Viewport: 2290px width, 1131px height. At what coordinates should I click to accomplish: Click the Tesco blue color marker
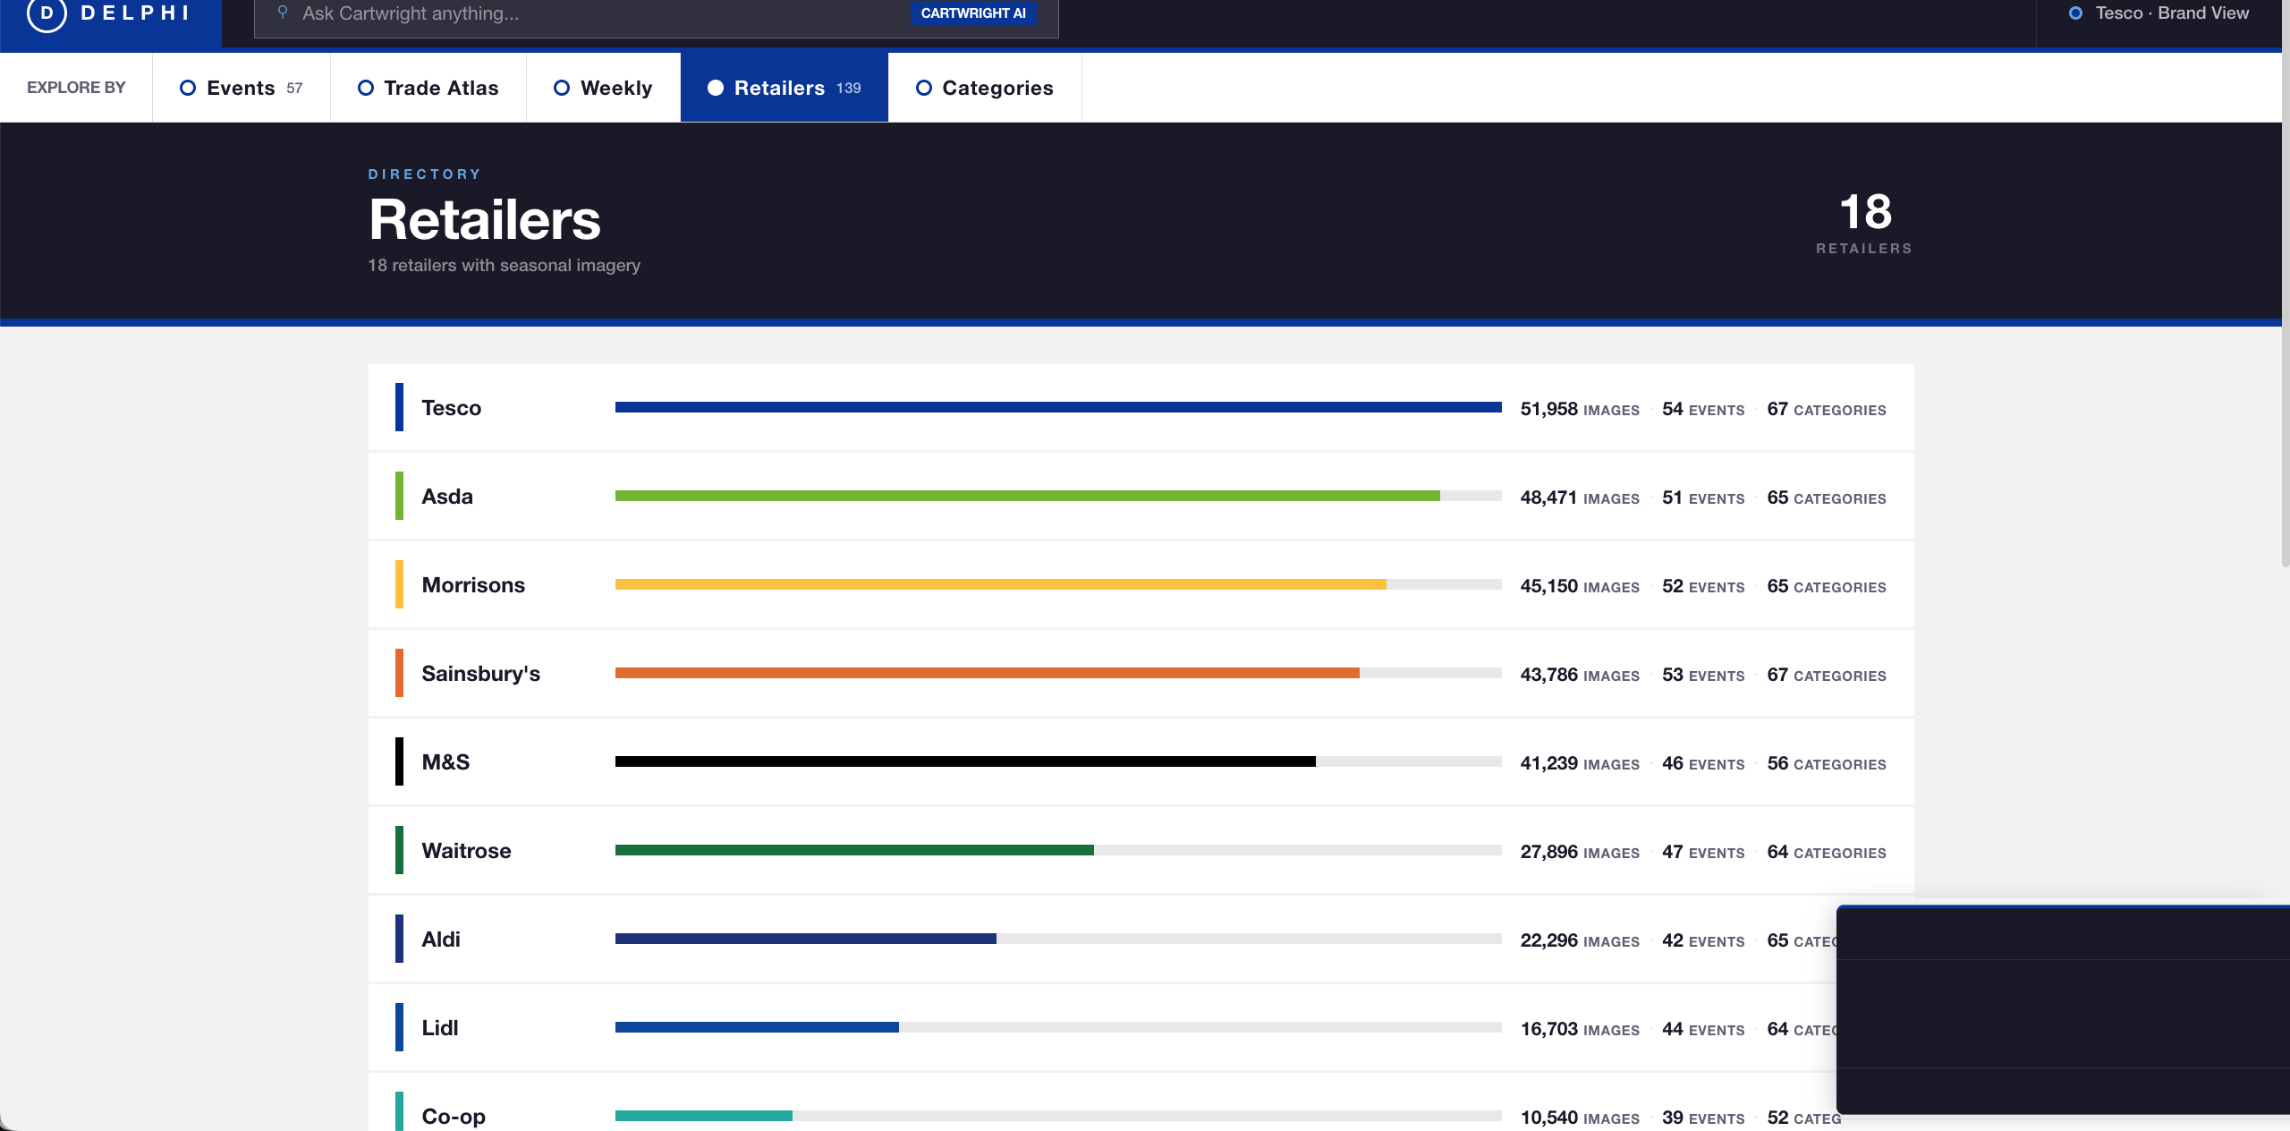399,407
